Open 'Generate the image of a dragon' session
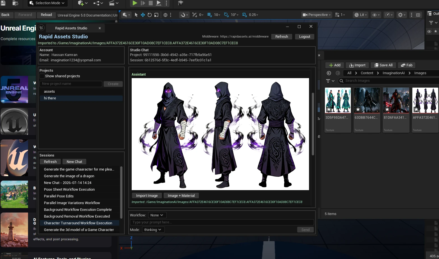This screenshot has width=439, height=259. point(80,176)
